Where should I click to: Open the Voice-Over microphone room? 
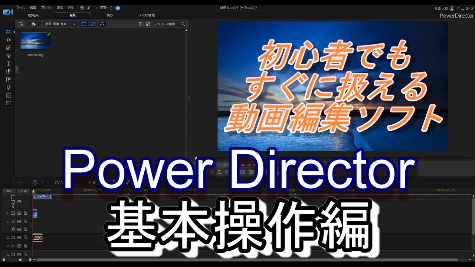coord(9,88)
